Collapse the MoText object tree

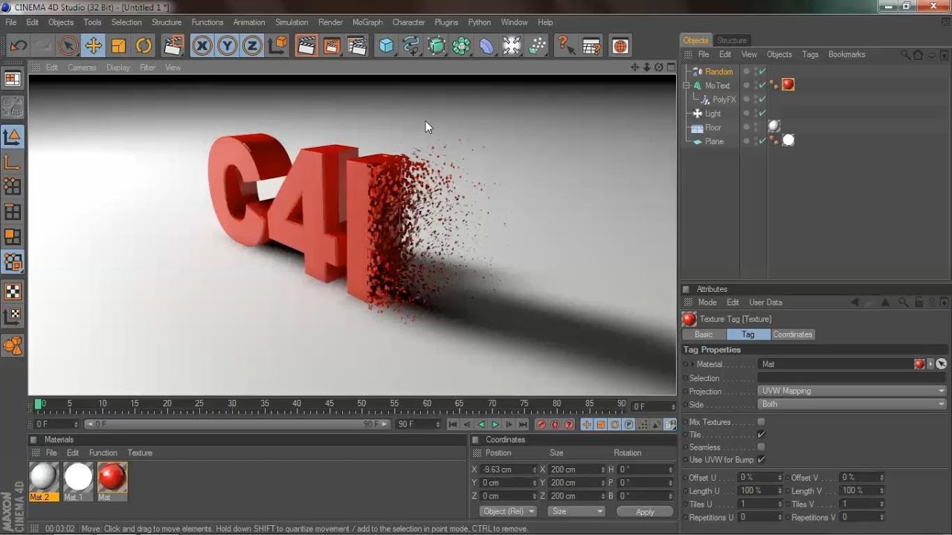pos(686,85)
